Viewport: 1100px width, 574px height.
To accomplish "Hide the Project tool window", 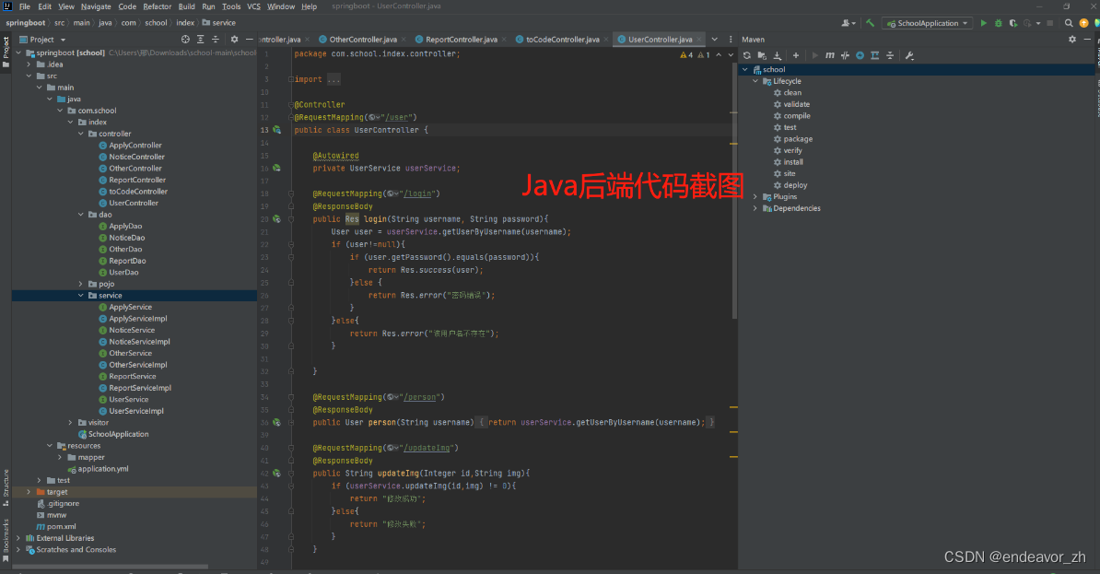I will tap(249, 40).
